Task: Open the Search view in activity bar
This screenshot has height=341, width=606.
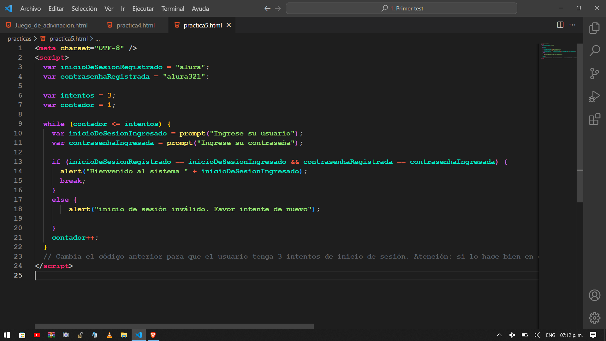Action: [x=594, y=51]
